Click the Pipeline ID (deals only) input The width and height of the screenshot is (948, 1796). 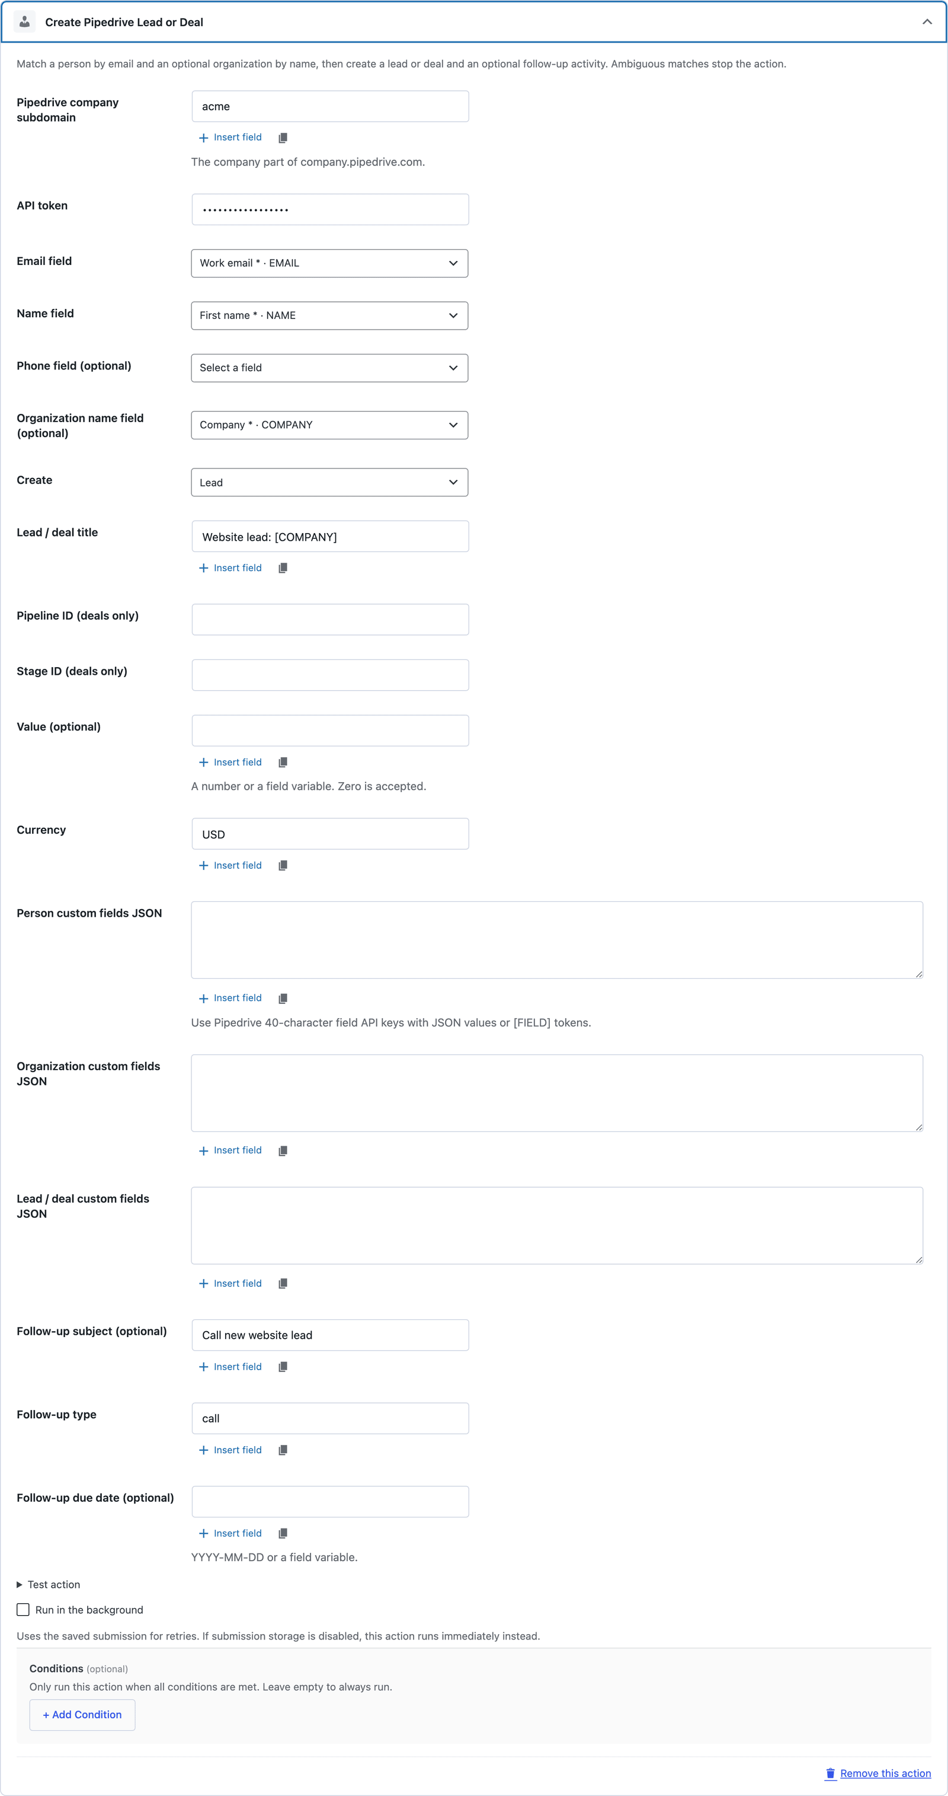coord(329,619)
